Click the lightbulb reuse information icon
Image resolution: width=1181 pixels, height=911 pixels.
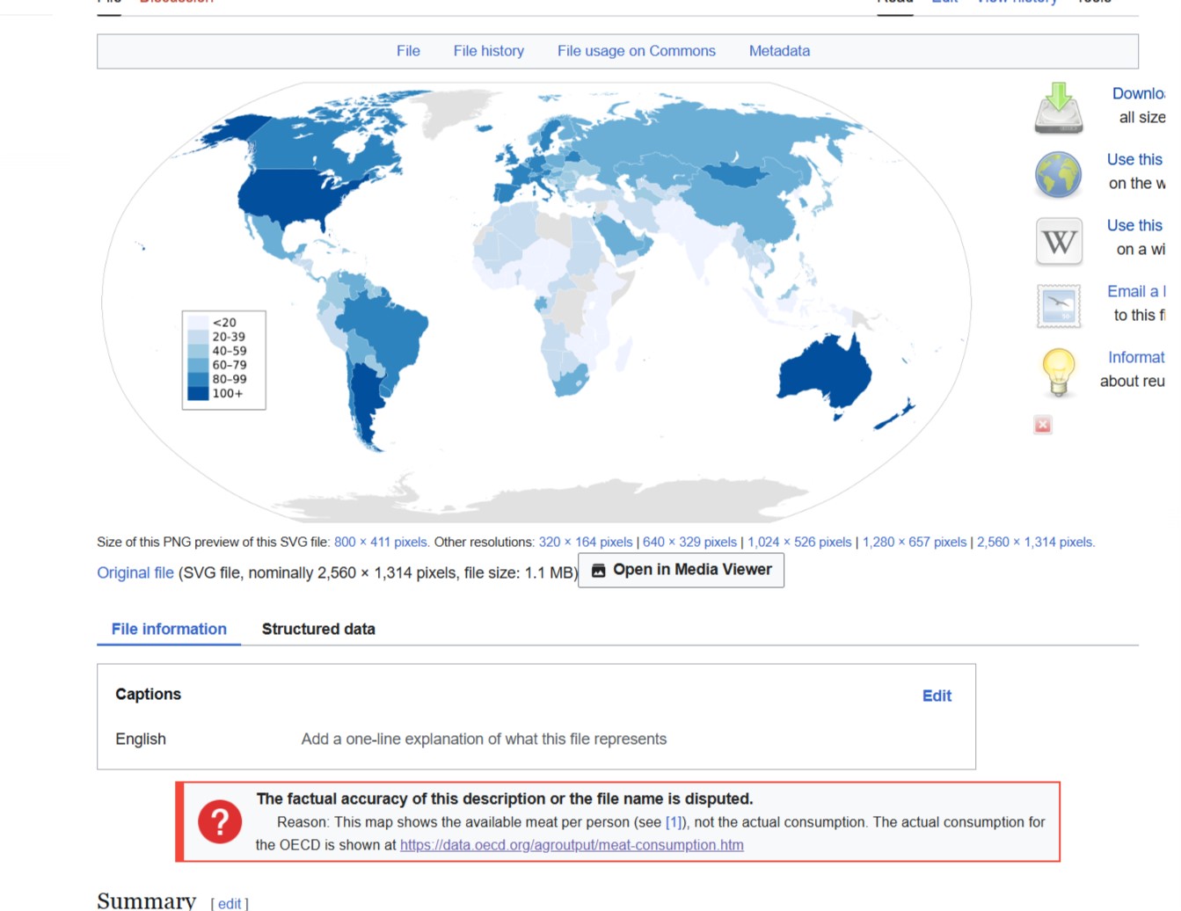click(1059, 372)
